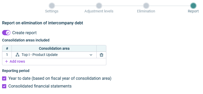
Task: Click the Elimination step circle
Action: (x=146, y=6)
